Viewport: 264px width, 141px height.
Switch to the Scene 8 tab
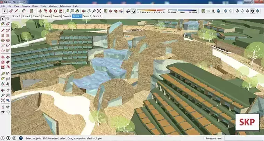point(87,16)
